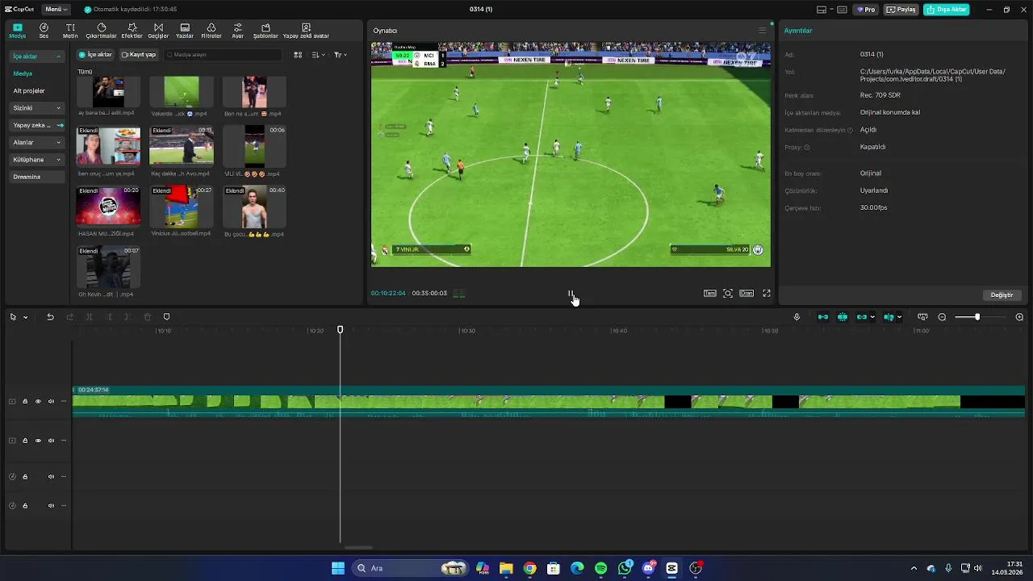Open the player panel menu icon

click(762, 31)
